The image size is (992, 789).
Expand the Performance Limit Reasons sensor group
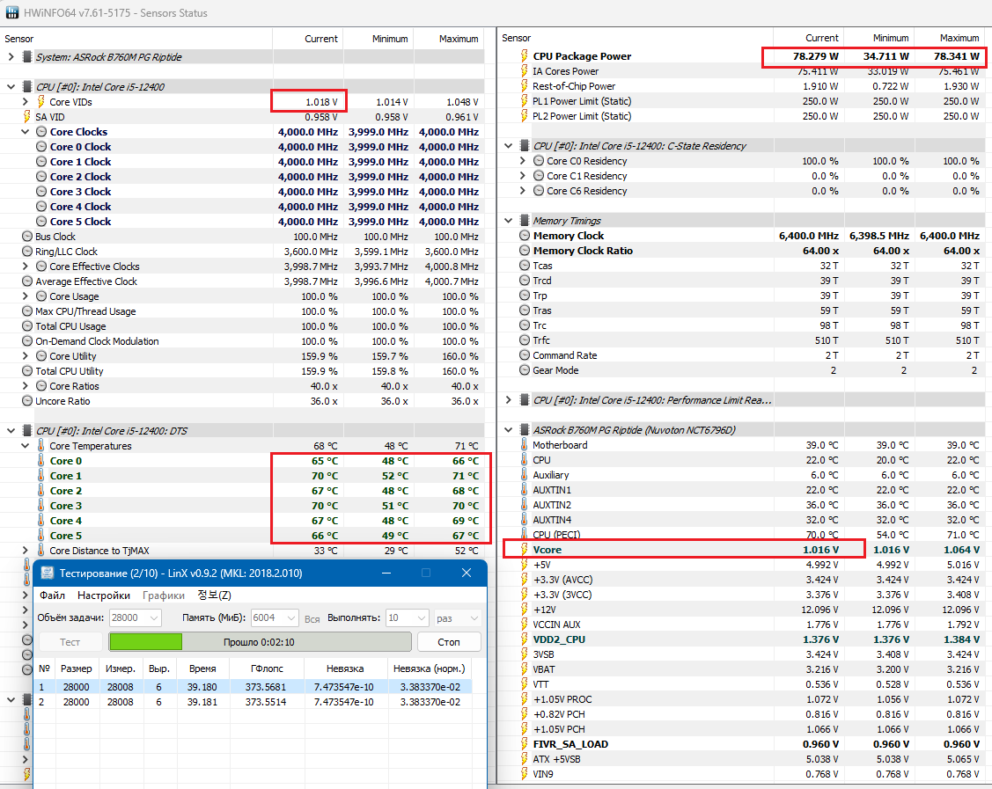pyautogui.click(x=508, y=400)
